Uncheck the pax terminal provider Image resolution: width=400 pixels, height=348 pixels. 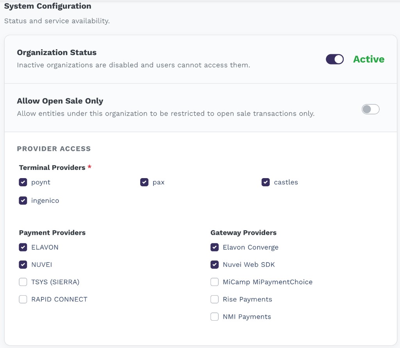pos(145,182)
